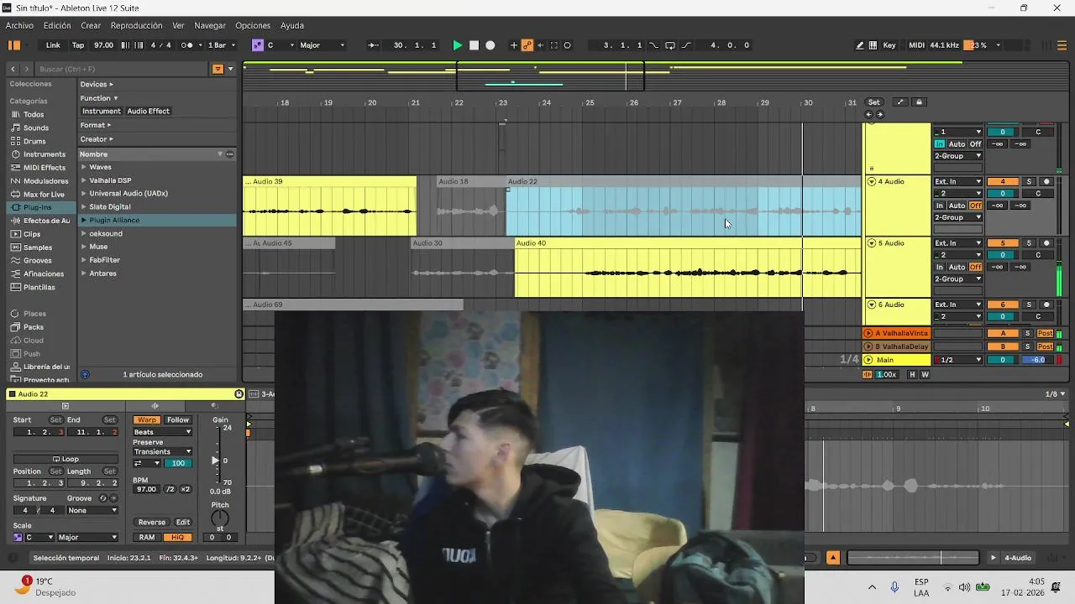This screenshot has width=1075, height=604.
Task: Toggle the HiQ button
Action: [177, 537]
